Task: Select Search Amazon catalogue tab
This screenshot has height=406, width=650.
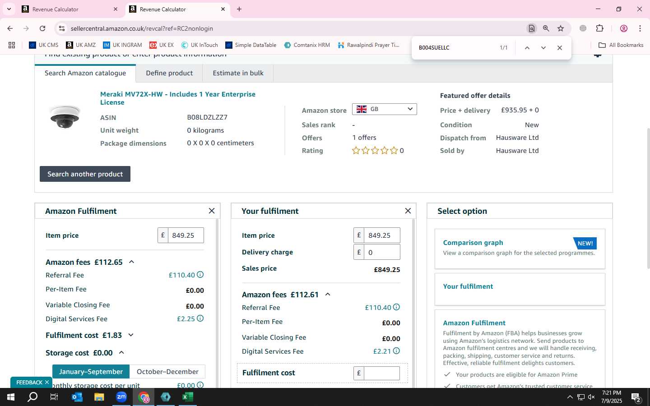Action: click(85, 73)
